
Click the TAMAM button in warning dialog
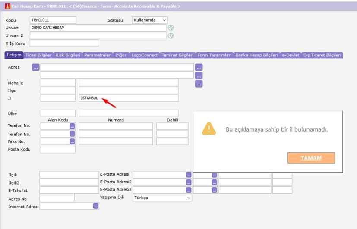click(311, 158)
